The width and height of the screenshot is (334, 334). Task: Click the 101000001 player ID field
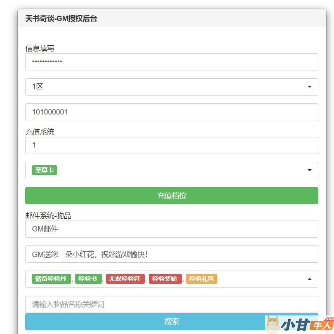pyautogui.click(x=172, y=112)
